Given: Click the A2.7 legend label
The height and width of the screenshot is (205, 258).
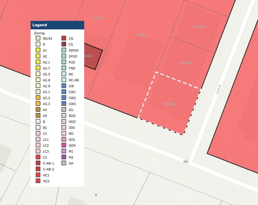Looking at the screenshot, I should point(46,68).
